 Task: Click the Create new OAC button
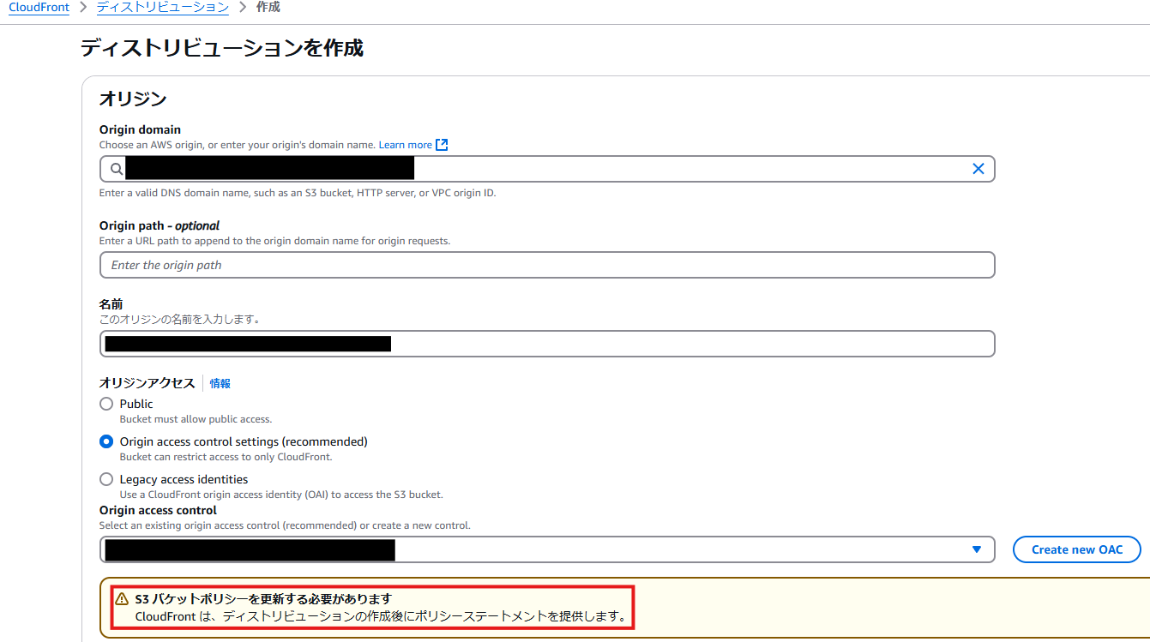[1076, 549]
